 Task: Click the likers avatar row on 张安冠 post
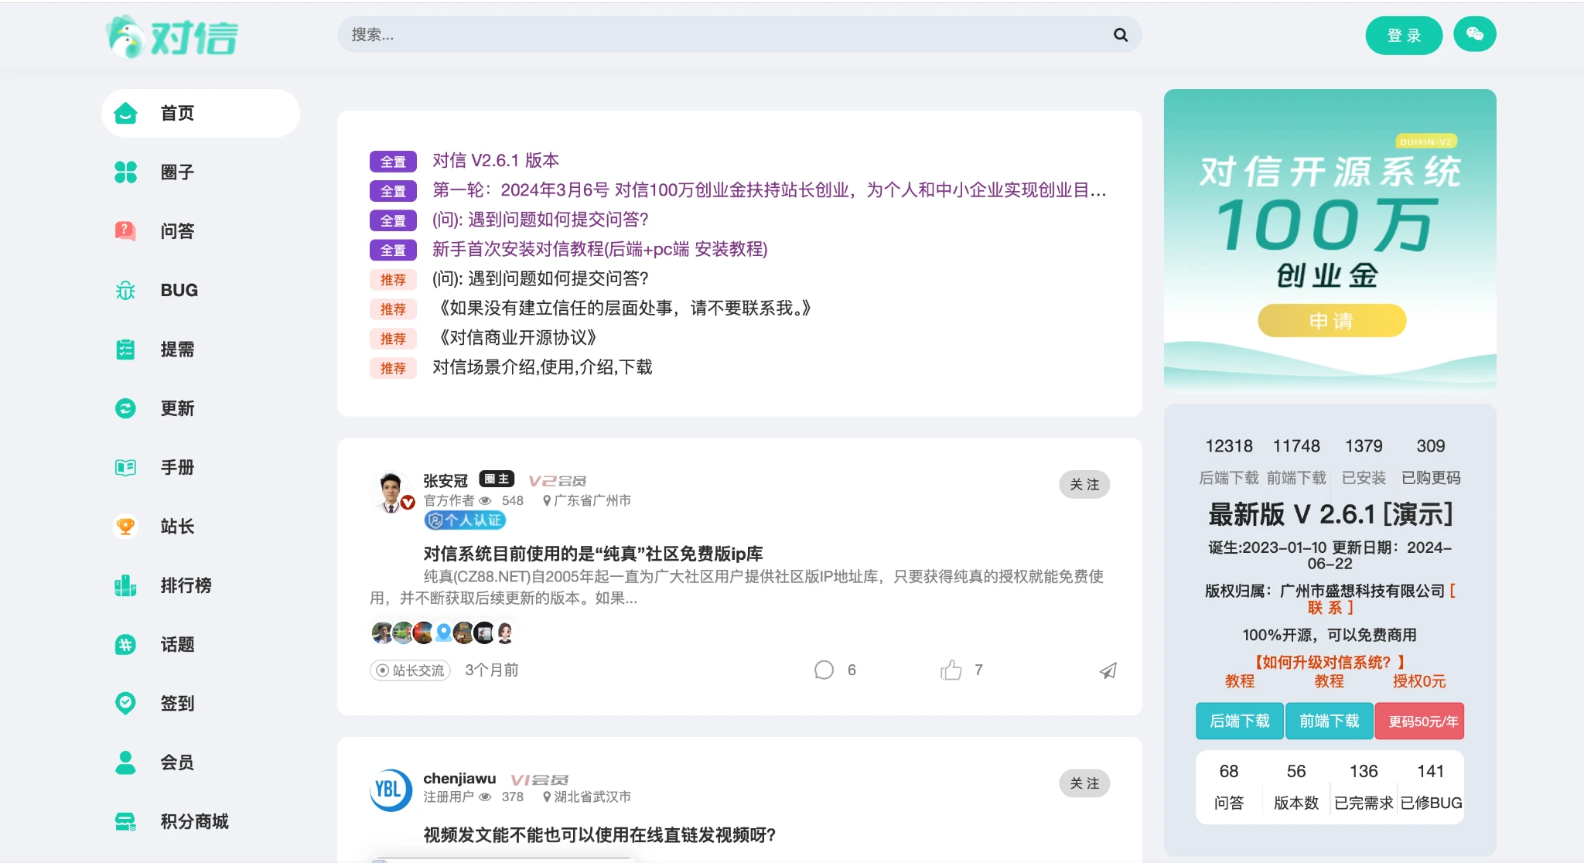click(442, 633)
